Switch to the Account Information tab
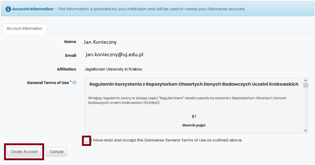Screen dimensions: 315x165 [25, 29]
